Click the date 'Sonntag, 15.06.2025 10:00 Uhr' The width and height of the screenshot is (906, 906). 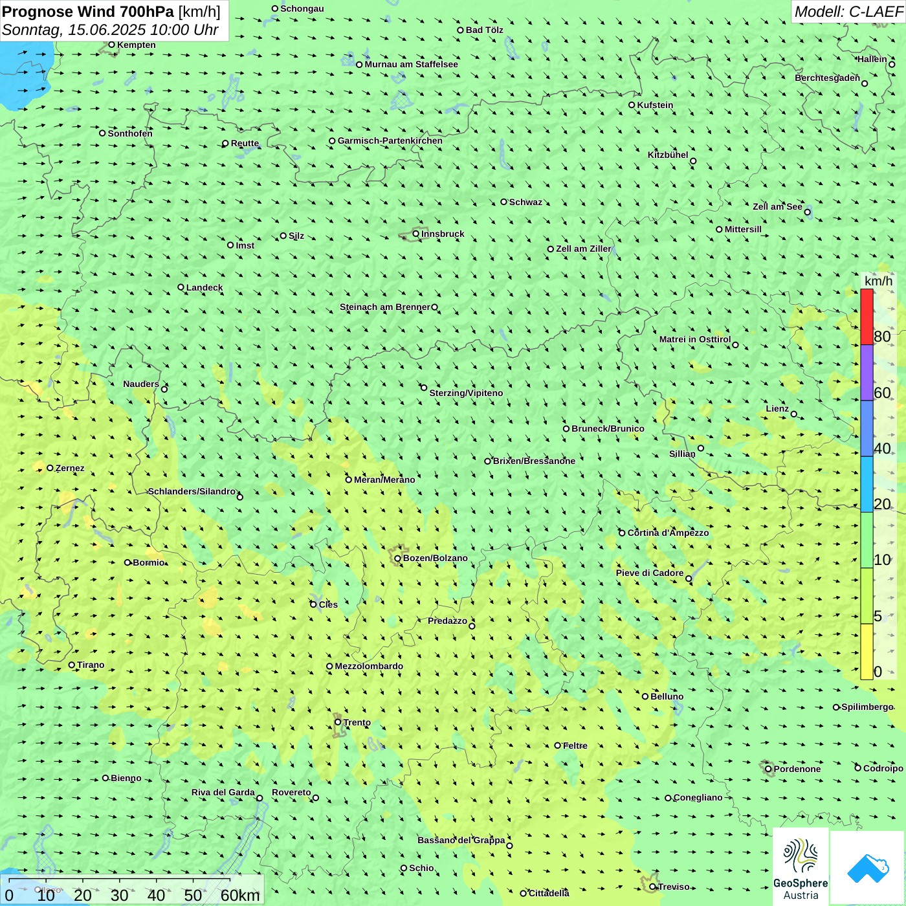[110, 30]
